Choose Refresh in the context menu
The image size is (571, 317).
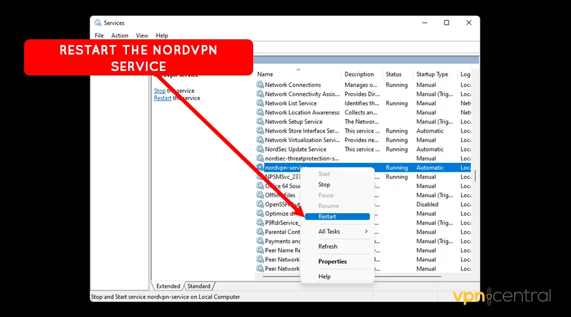tap(328, 247)
